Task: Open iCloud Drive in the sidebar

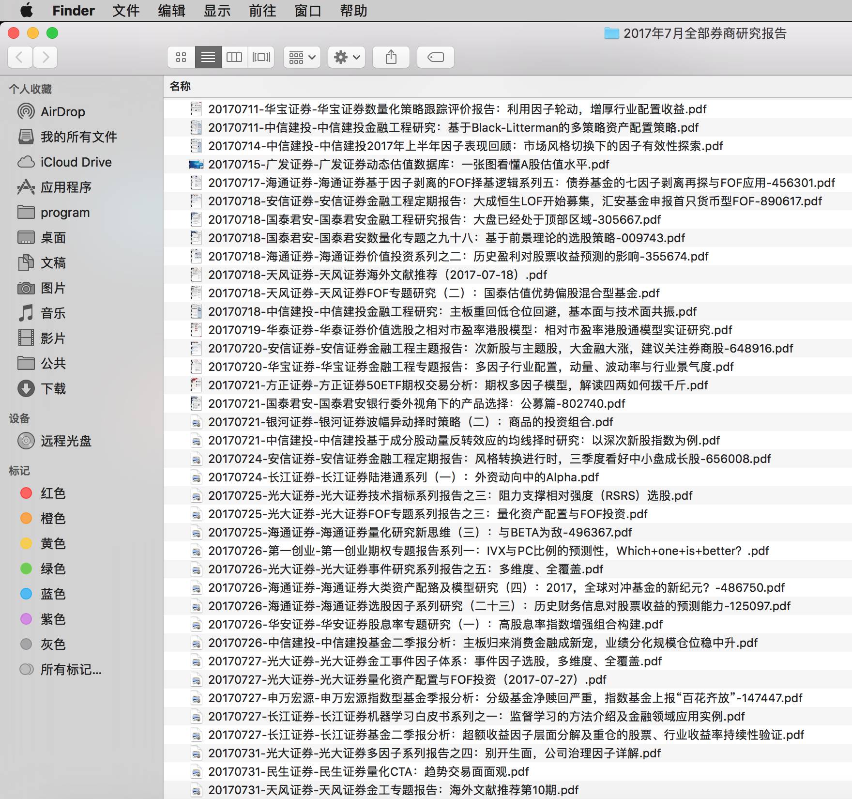Action: tap(65, 162)
